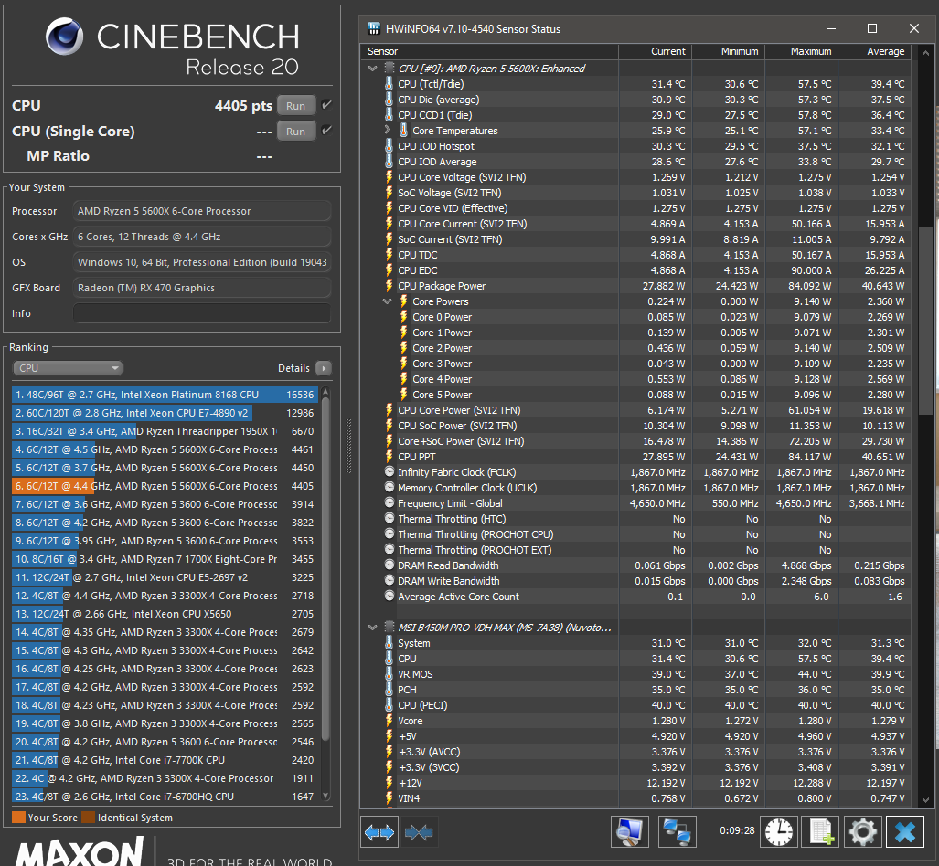Select the CPU TDC sensor row
Image resolution: width=939 pixels, height=866 pixels.
(636, 255)
